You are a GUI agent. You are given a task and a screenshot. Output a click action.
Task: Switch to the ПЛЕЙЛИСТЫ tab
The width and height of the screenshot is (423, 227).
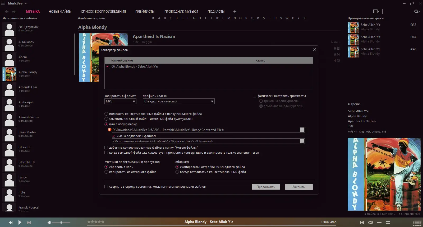tap(145, 12)
